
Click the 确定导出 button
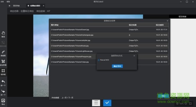tap(117, 66)
